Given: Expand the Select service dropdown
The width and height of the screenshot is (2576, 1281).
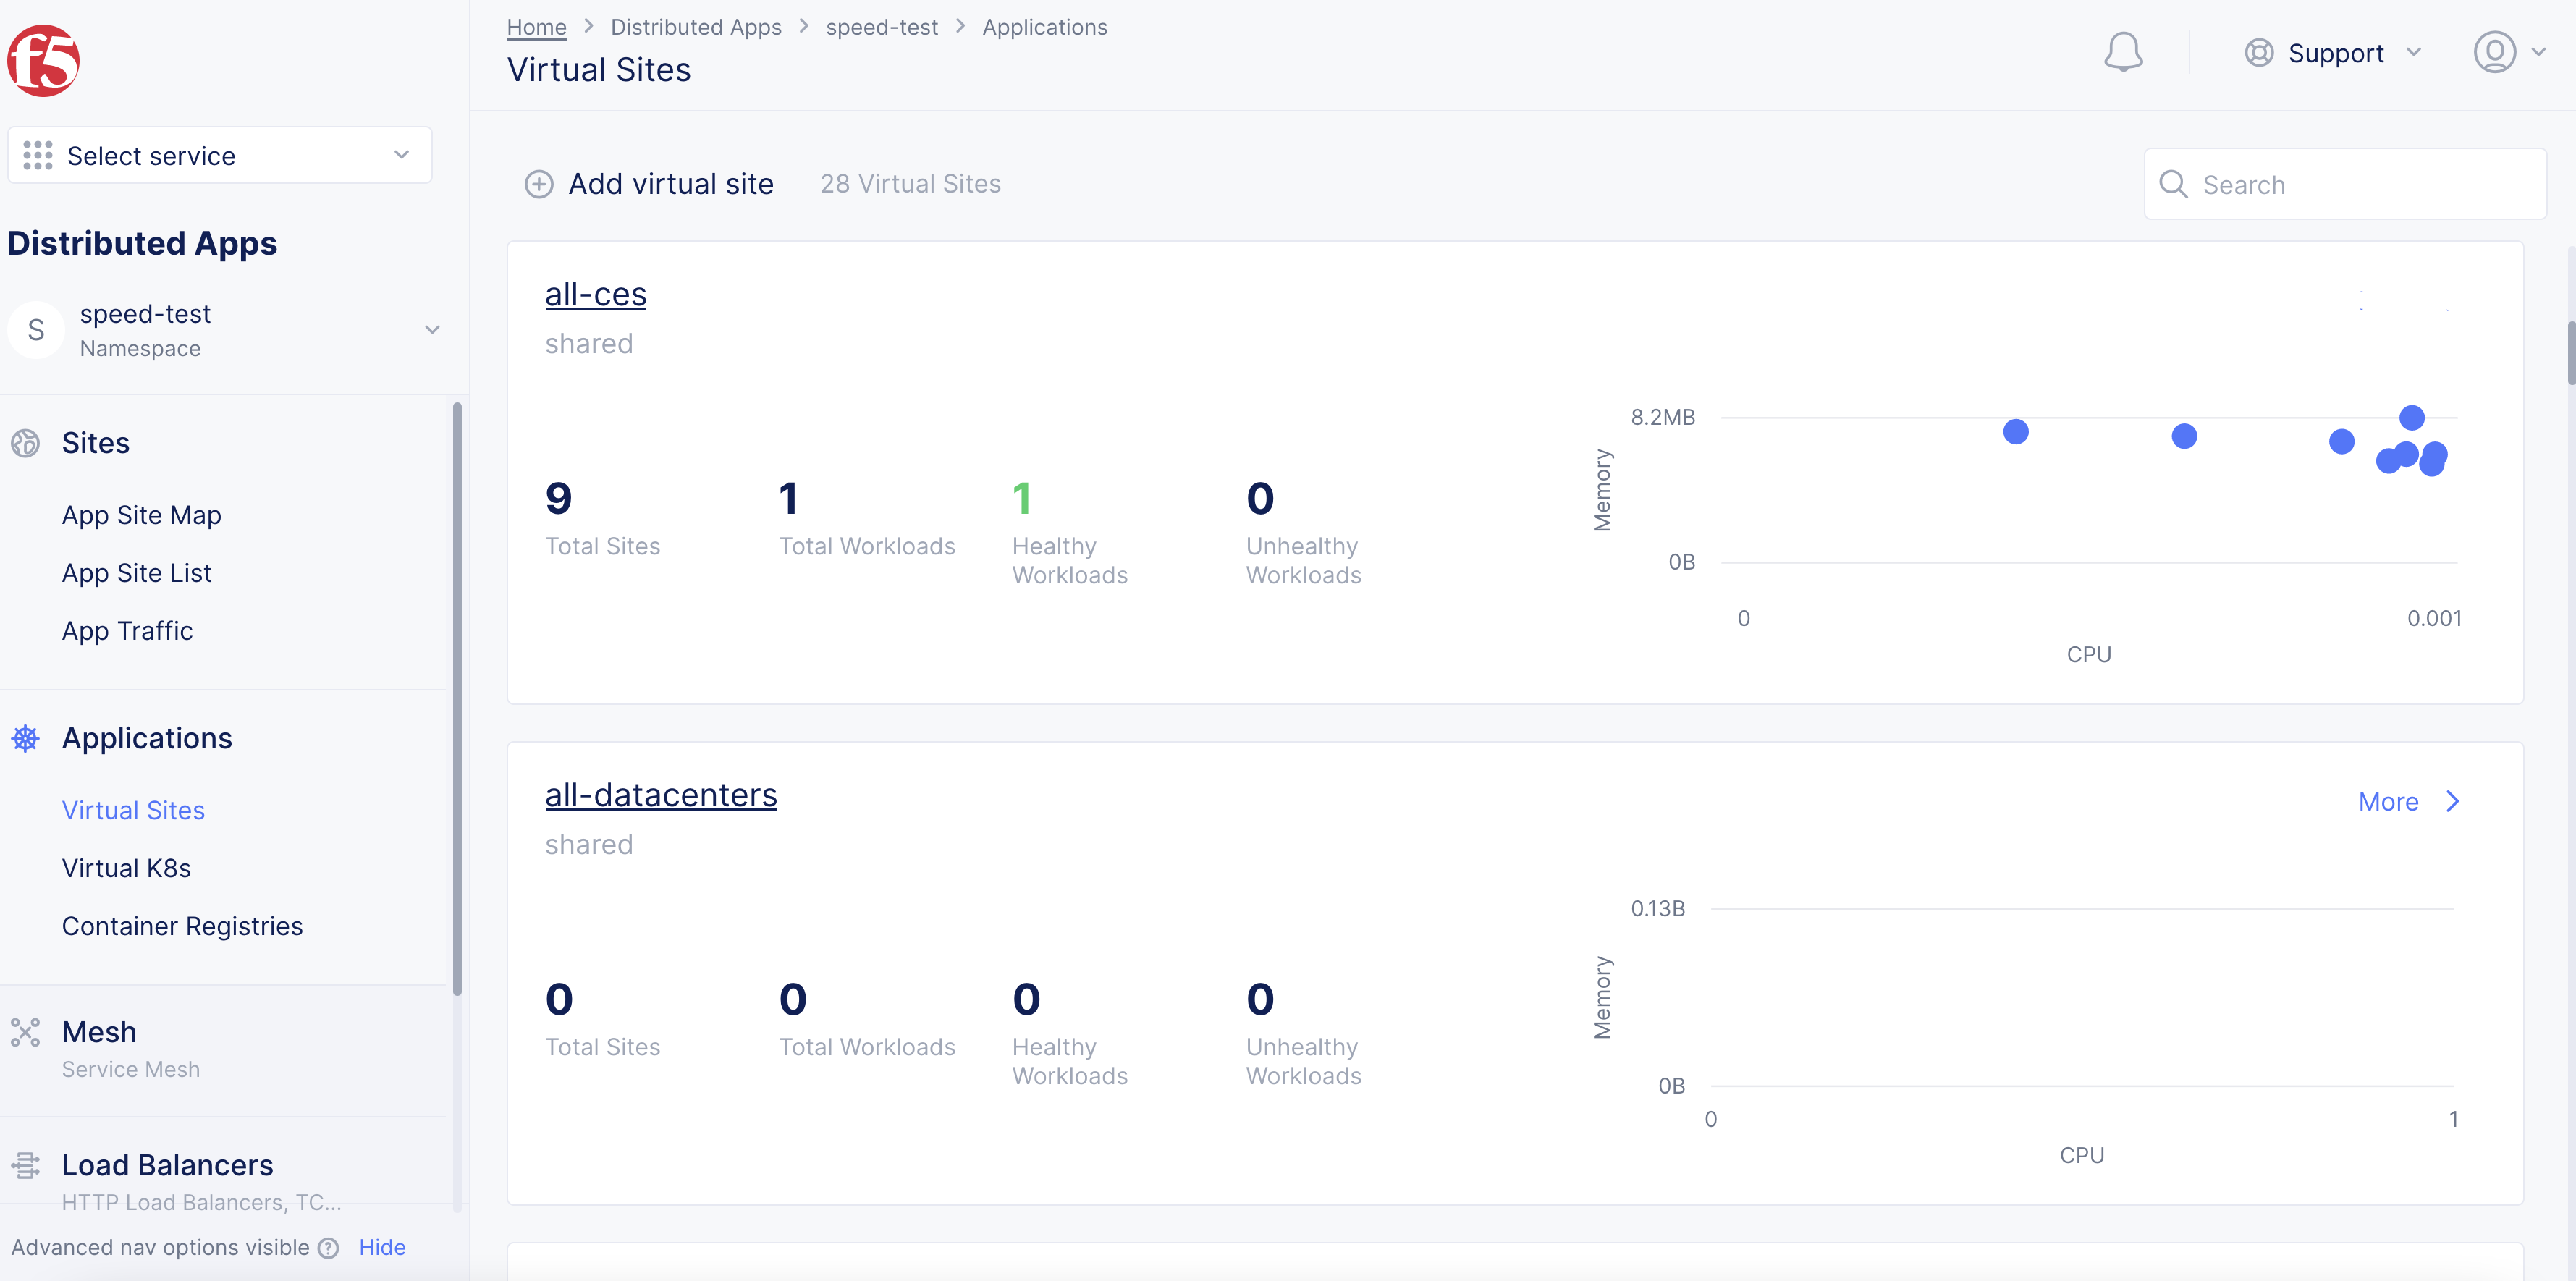Looking at the screenshot, I should [x=401, y=155].
